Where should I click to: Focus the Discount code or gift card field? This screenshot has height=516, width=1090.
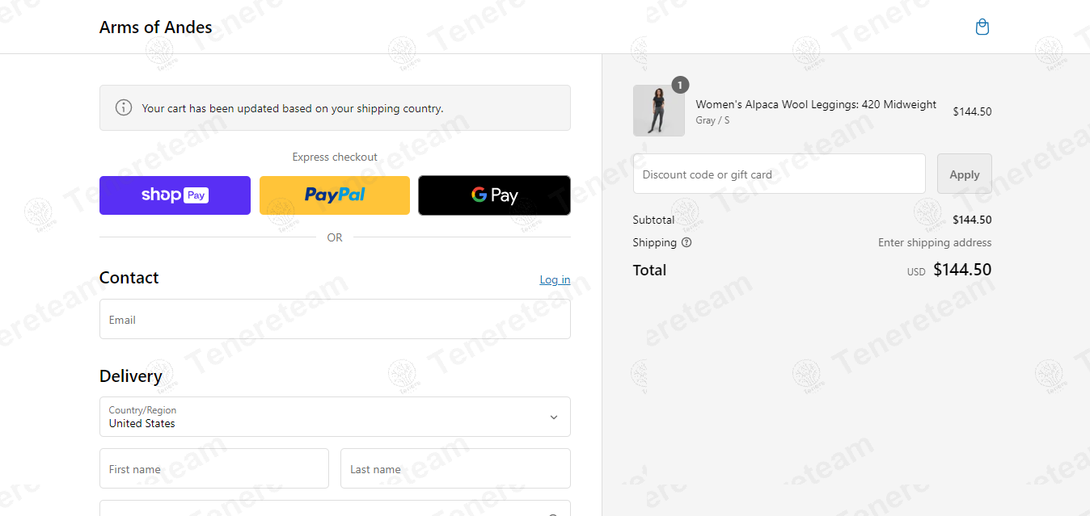[x=779, y=174]
